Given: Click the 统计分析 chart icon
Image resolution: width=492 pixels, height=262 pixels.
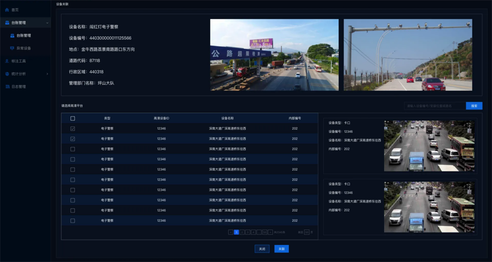Looking at the screenshot, I should (7, 74).
